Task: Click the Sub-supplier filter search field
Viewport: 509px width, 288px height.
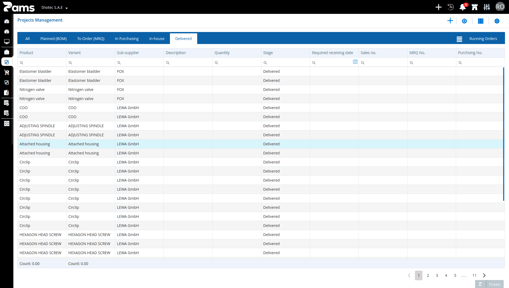Action: tap(139, 62)
